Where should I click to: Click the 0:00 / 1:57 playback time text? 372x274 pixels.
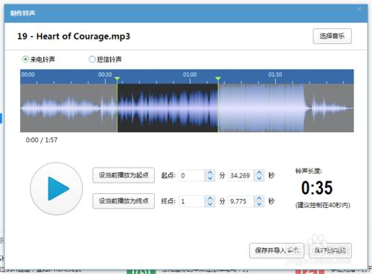[x=42, y=140]
